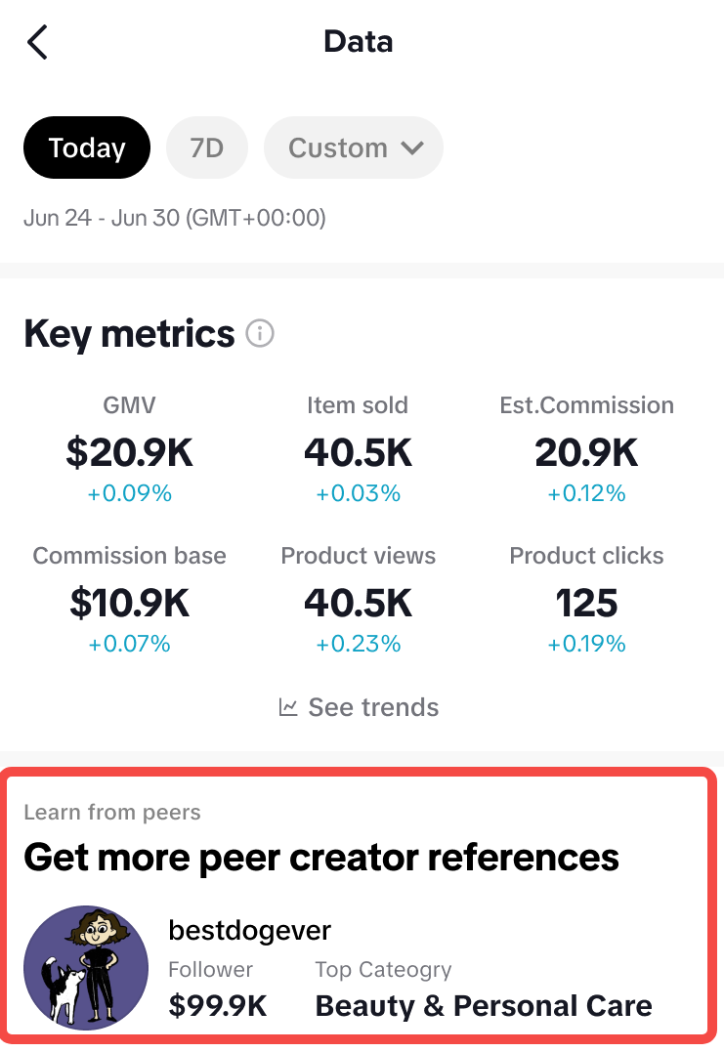Open bestdogever profile avatar
Screen dimensions: 724x1052
pyautogui.click(x=86, y=967)
